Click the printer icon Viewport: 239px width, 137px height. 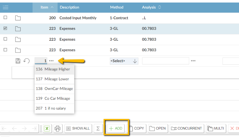click(57, 128)
